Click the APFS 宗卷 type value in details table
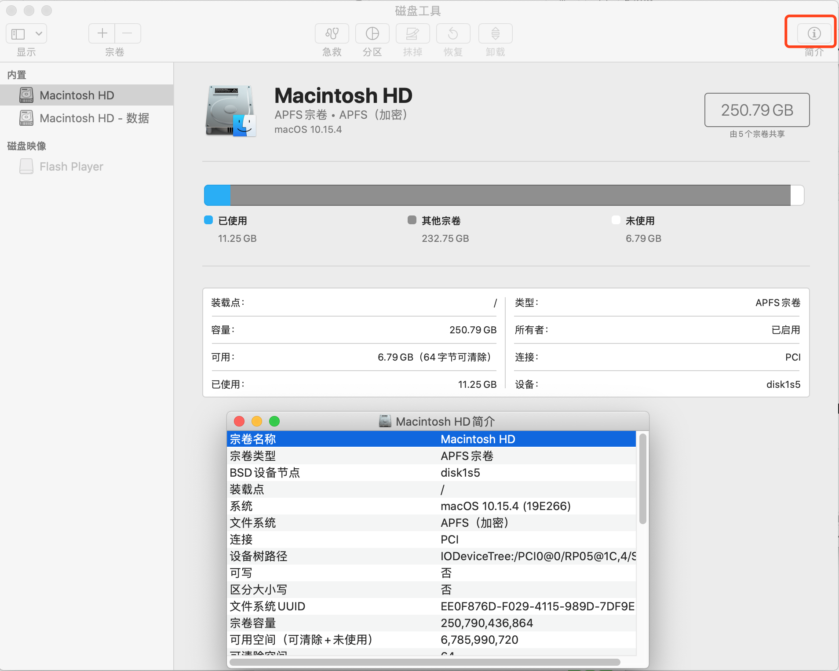Viewport: 839px width, 671px height. [x=778, y=303]
